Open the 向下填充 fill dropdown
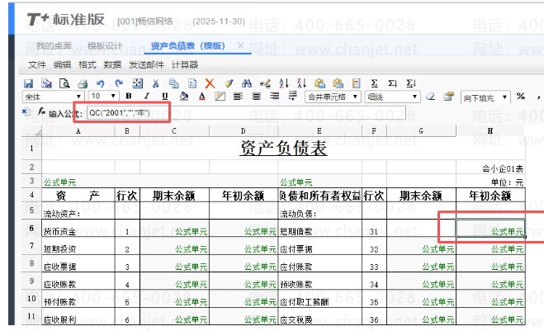 click(x=485, y=98)
